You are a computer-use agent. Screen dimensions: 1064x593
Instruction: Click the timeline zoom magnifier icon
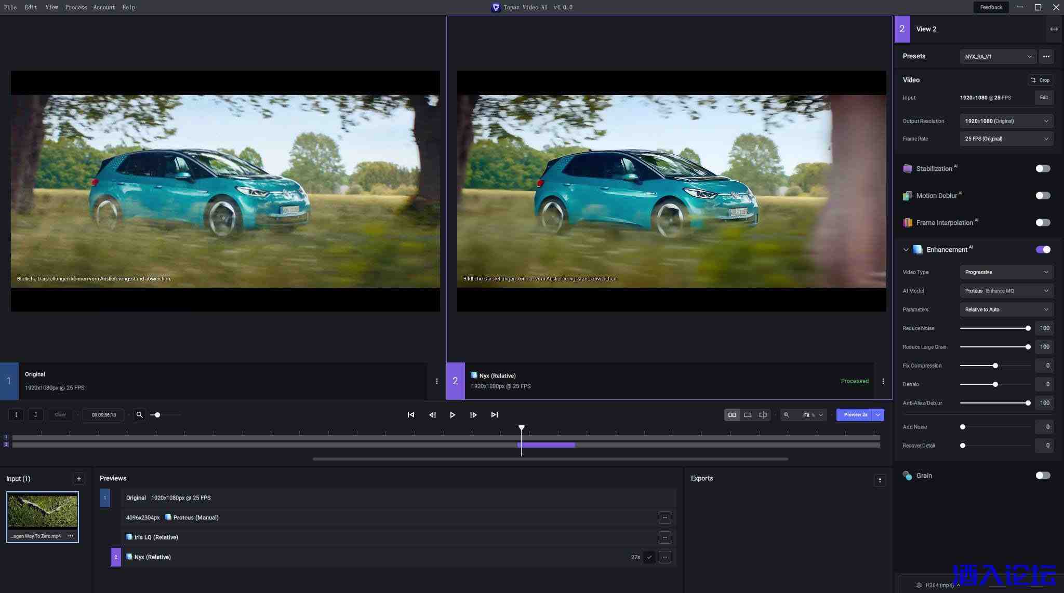[139, 415]
